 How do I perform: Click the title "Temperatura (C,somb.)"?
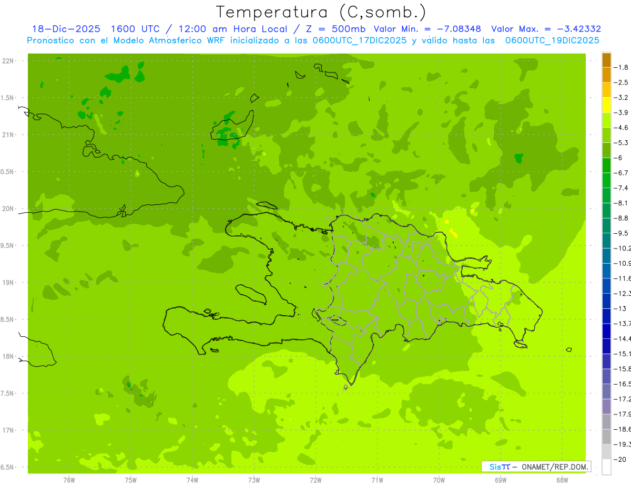[321, 12]
